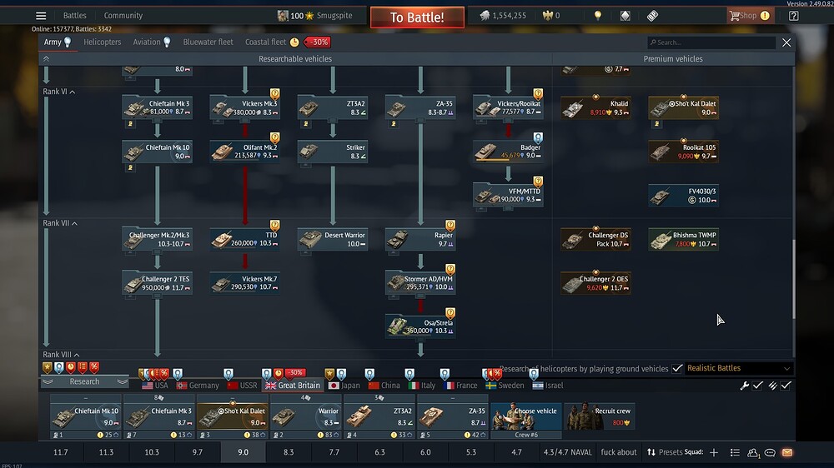Click the Shop cart icon
This screenshot has height=468, width=834.
736,16
